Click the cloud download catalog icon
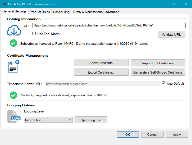 pyautogui.click(x=14, y=30)
